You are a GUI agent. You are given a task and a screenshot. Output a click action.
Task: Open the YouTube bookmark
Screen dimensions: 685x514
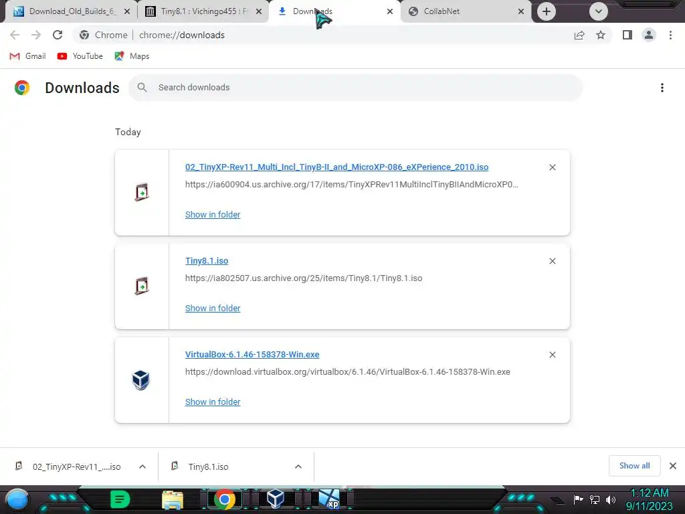80,56
